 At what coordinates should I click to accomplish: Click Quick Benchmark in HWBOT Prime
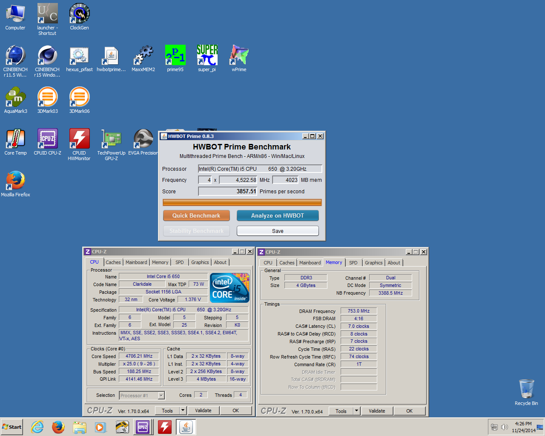pyautogui.click(x=196, y=215)
